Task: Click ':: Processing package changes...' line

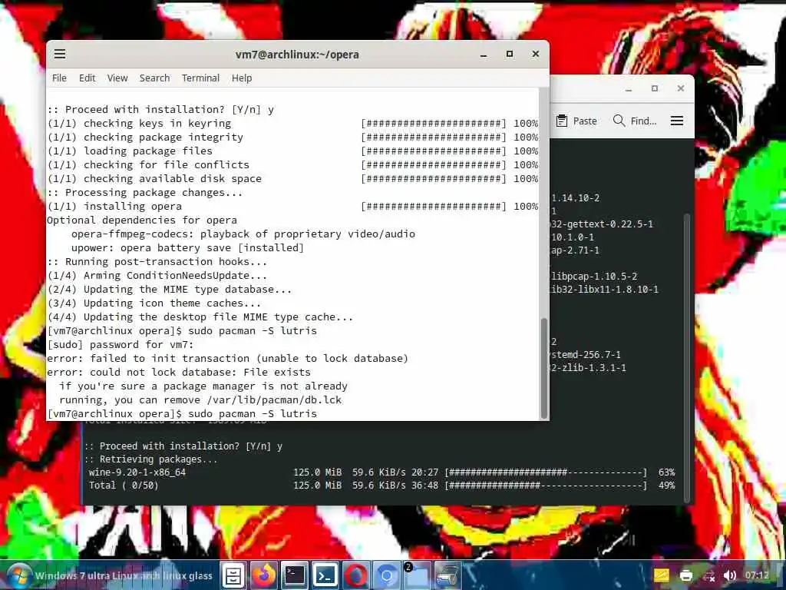Action: click(x=145, y=193)
